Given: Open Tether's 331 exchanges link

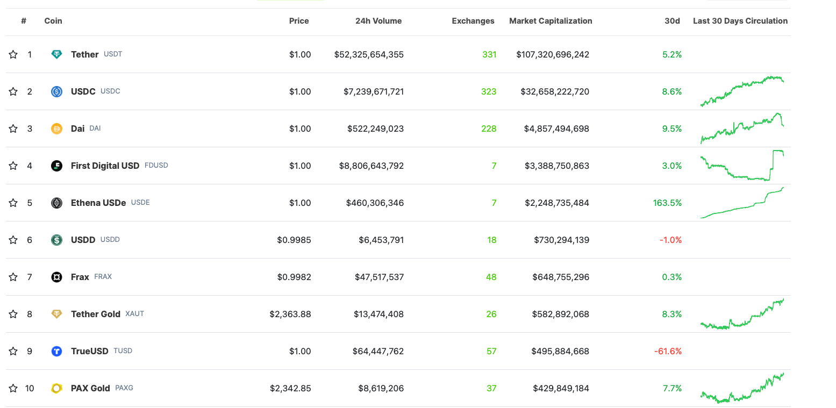Looking at the screenshot, I should [489, 54].
